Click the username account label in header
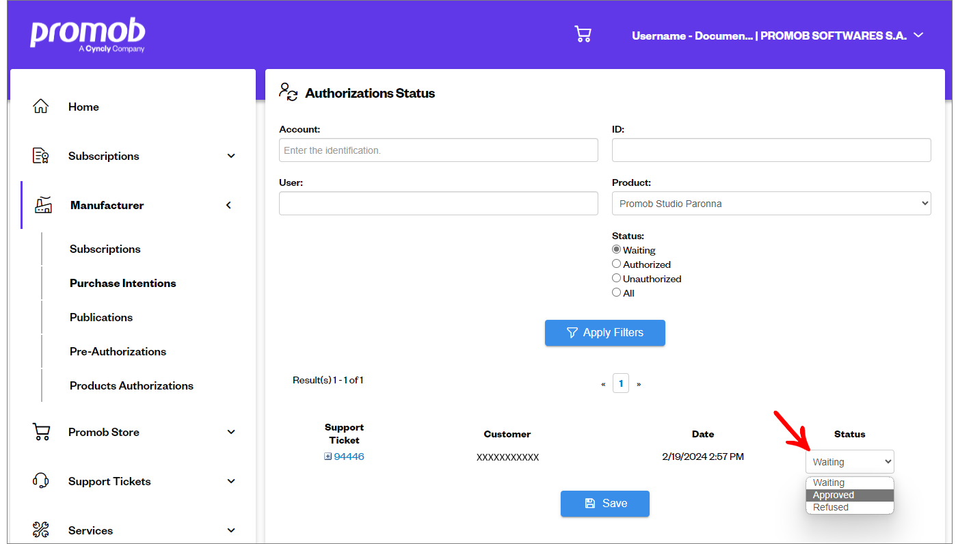Viewport: 958px width, 544px height. pos(769,36)
